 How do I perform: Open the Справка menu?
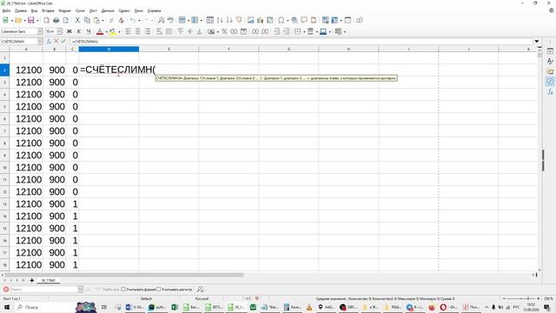154,10
